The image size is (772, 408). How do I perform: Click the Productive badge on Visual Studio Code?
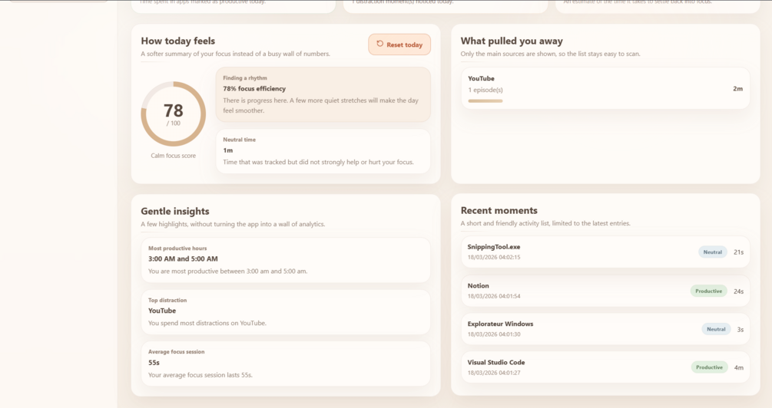tap(709, 367)
